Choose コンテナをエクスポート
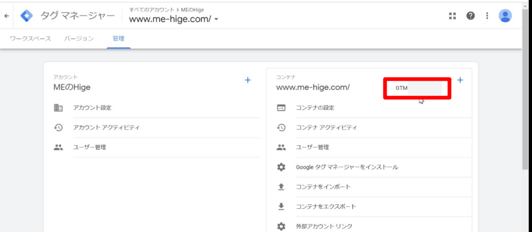The height and width of the screenshot is (232, 532). click(326, 207)
